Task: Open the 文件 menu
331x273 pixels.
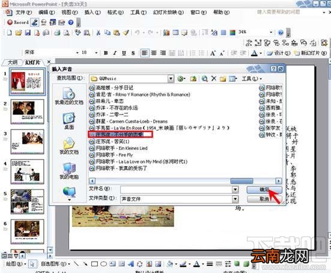Action: click(x=23, y=13)
